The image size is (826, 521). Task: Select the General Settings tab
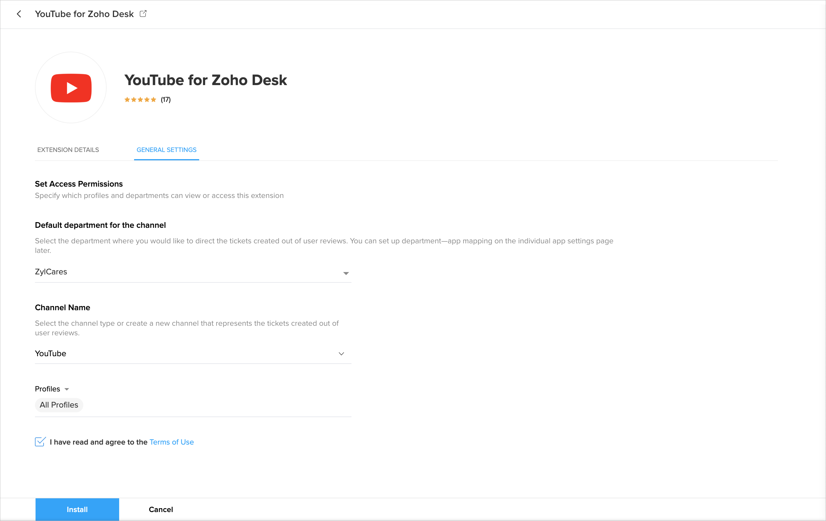(x=166, y=150)
